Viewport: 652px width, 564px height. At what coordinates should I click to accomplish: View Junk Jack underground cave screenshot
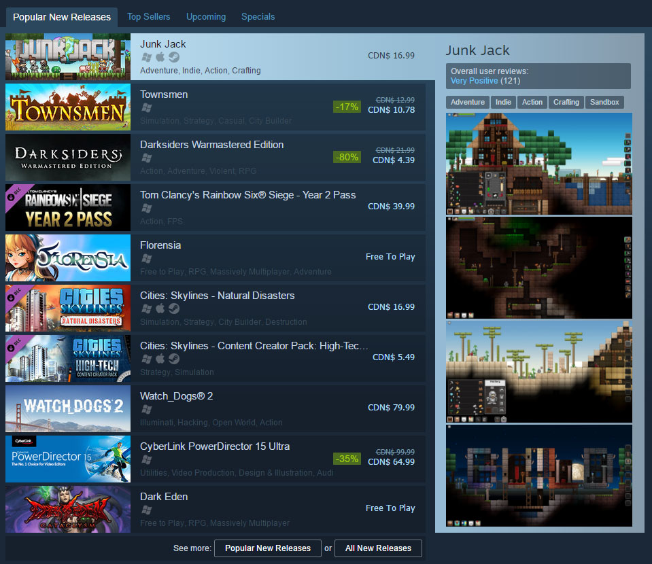click(x=539, y=268)
